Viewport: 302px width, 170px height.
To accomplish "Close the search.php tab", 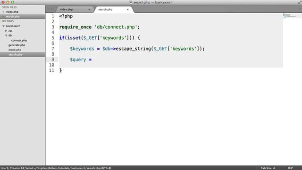I will click(127, 9).
